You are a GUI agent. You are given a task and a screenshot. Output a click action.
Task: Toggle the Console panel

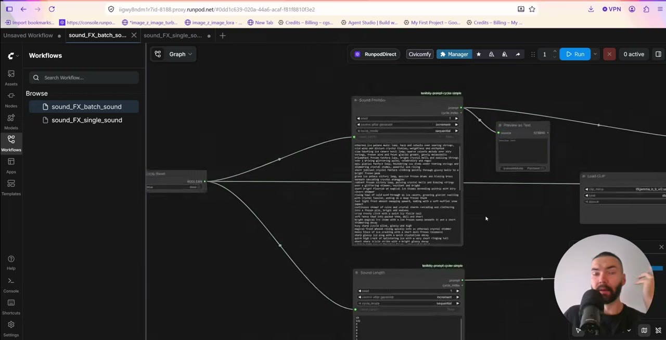coord(11,285)
